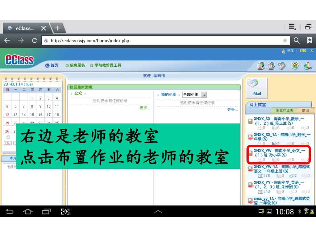Click the calendar toolbar icon
The height and width of the screenshot is (237, 316).
point(271,66)
